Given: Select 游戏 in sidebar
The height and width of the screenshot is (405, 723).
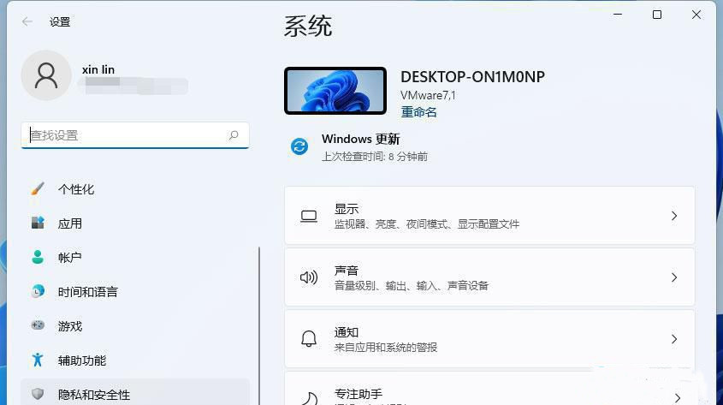Looking at the screenshot, I should (135, 325).
